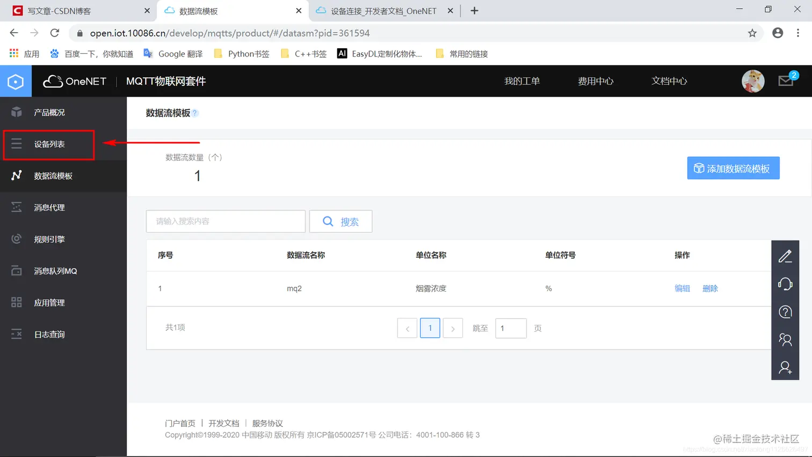Open 我的工单 in the top navigation

522,81
